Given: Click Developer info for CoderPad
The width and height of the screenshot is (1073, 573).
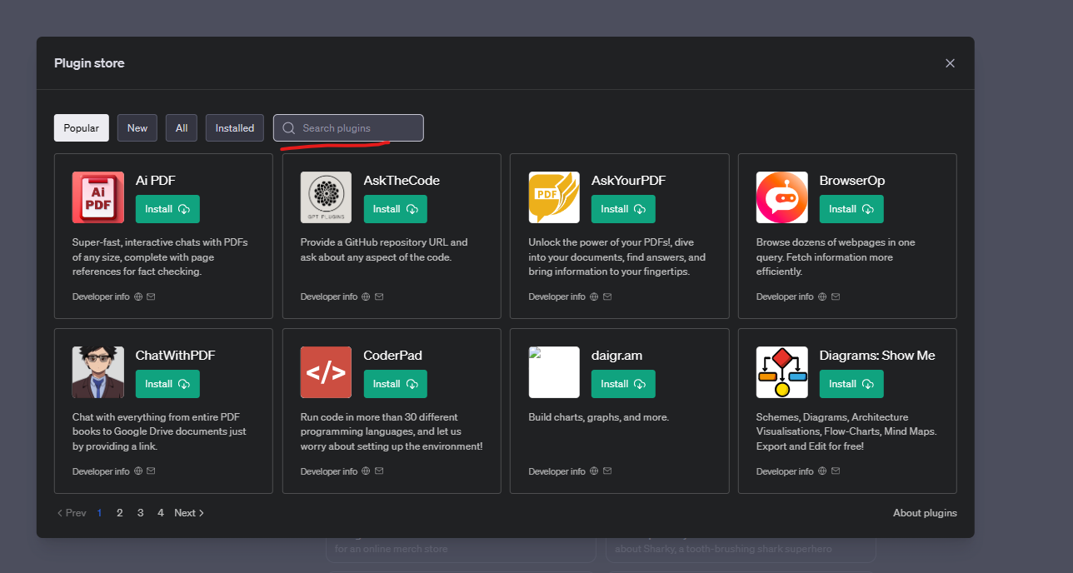Looking at the screenshot, I should 328,471.
